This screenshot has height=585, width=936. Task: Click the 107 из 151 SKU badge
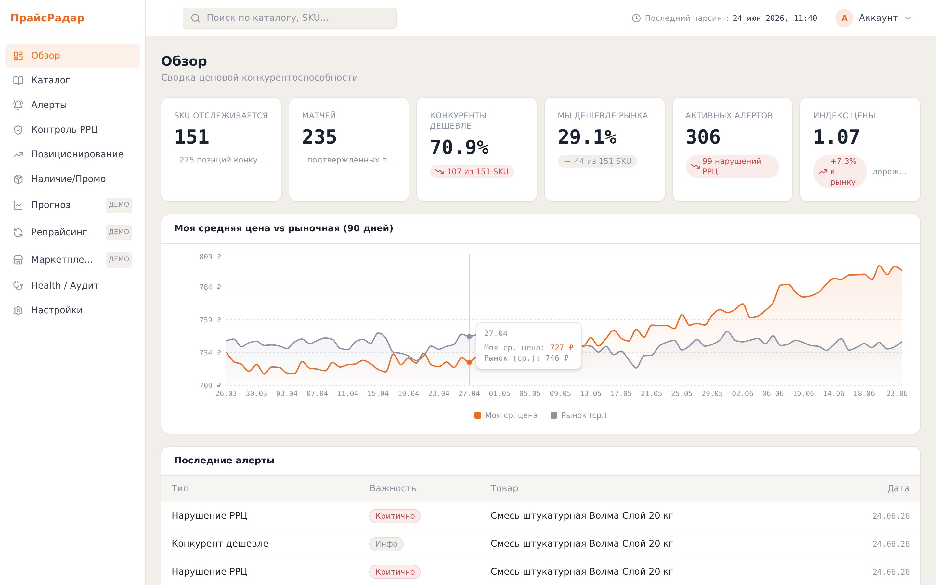pos(472,171)
